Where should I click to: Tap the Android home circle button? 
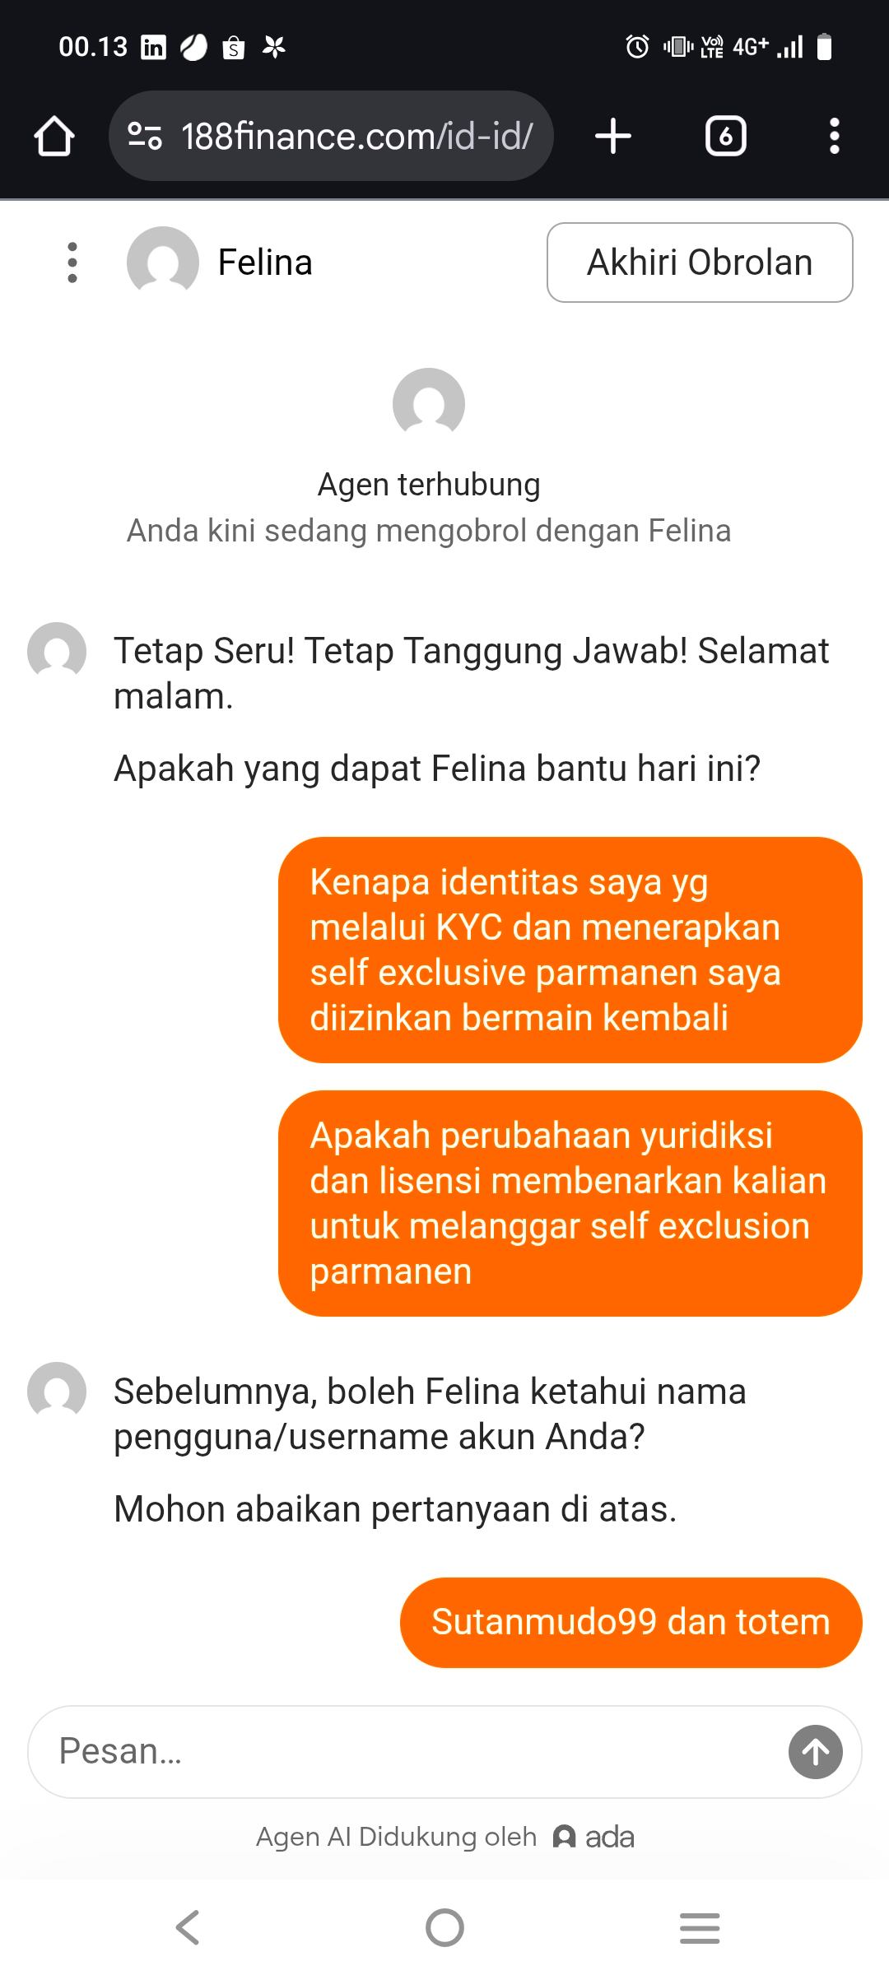coord(444,1927)
